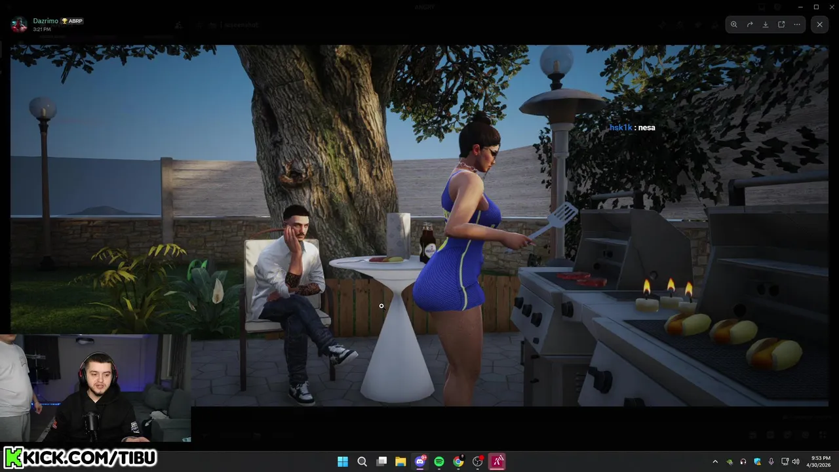
Task: Click the microphone tray icon
Action: pos(771,462)
